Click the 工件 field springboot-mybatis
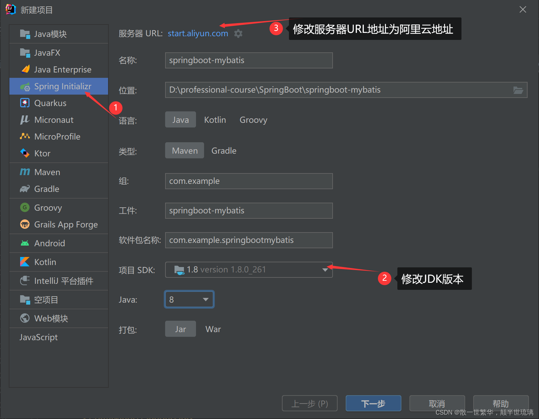 point(249,211)
